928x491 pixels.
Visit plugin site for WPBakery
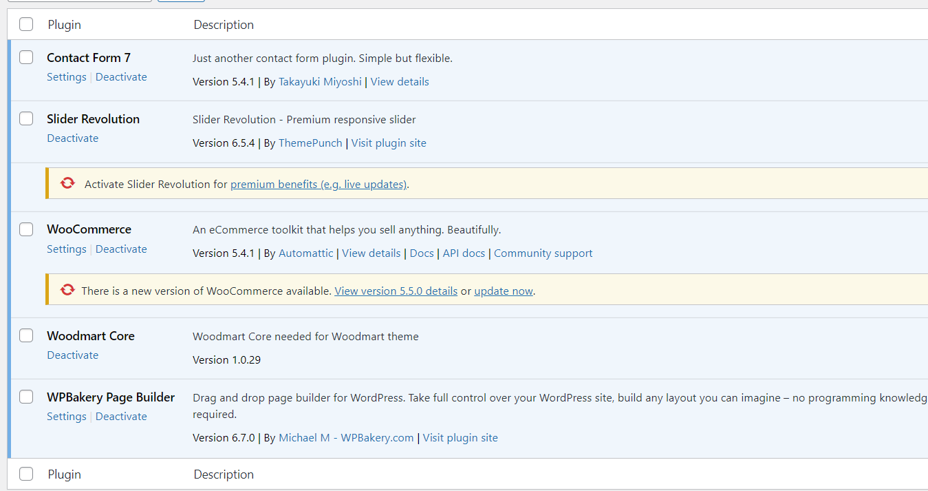460,438
